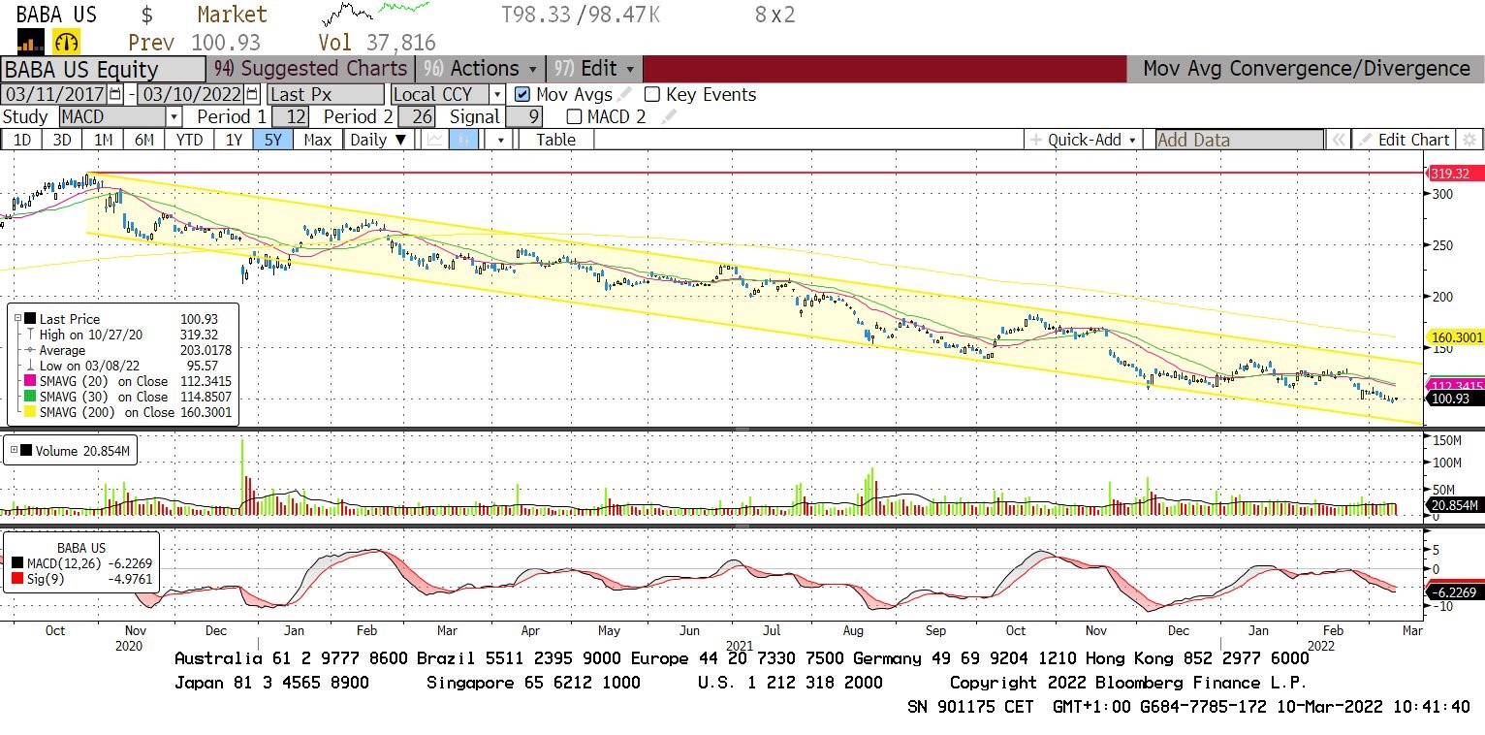The width and height of the screenshot is (1485, 735).
Task: Click the SMAVG (20) magenta swatch
Action: tap(30, 381)
